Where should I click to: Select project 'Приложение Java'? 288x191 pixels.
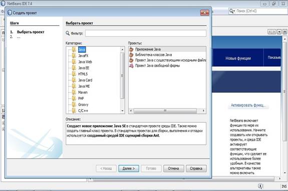[167, 49]
